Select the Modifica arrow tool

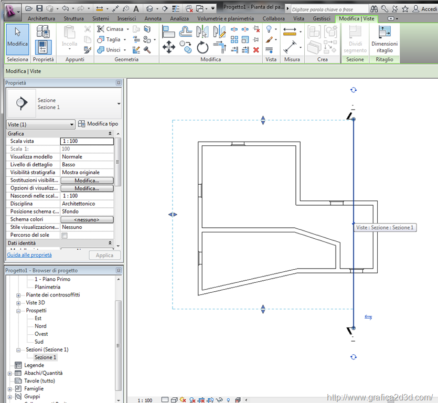click(x=17, y=38)
